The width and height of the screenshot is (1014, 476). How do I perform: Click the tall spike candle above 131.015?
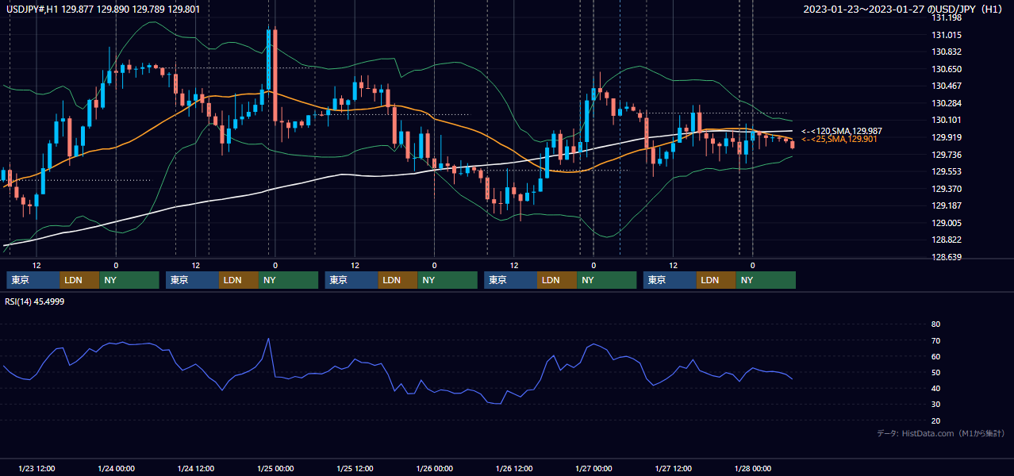[x=269, y=59]
